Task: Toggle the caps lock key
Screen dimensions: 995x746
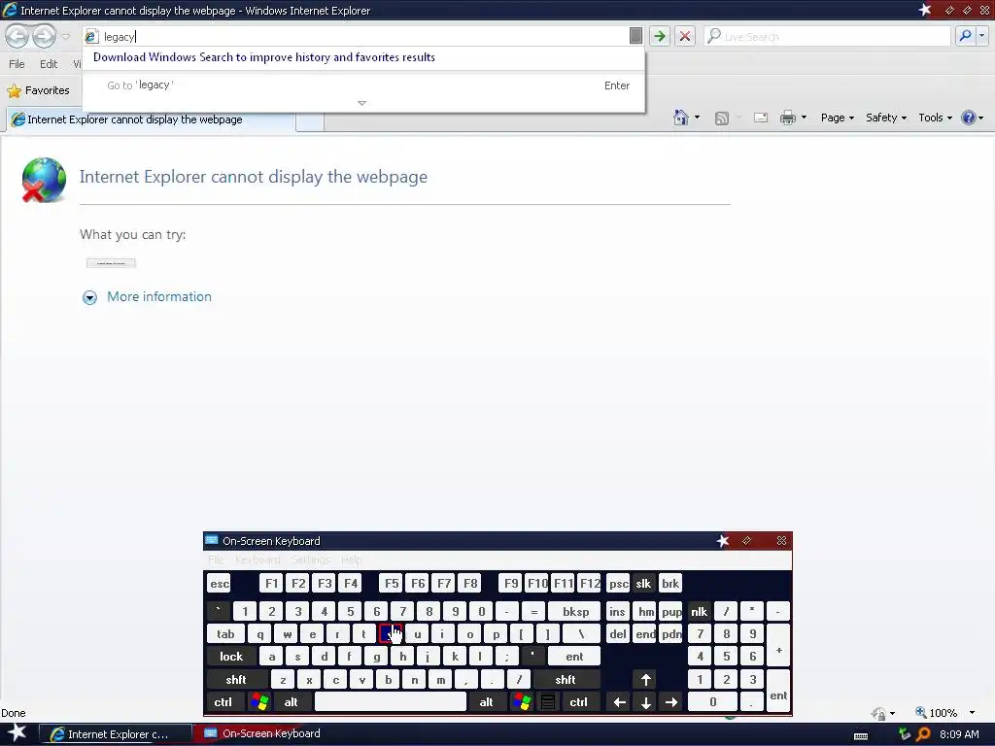Action: (231, 656)
